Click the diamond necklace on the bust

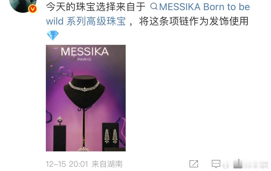tap(84, 86)
